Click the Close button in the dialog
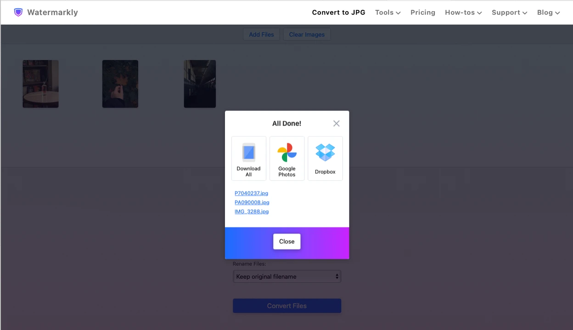The width and height of the screenshot is (573, 330). [286, 241]
